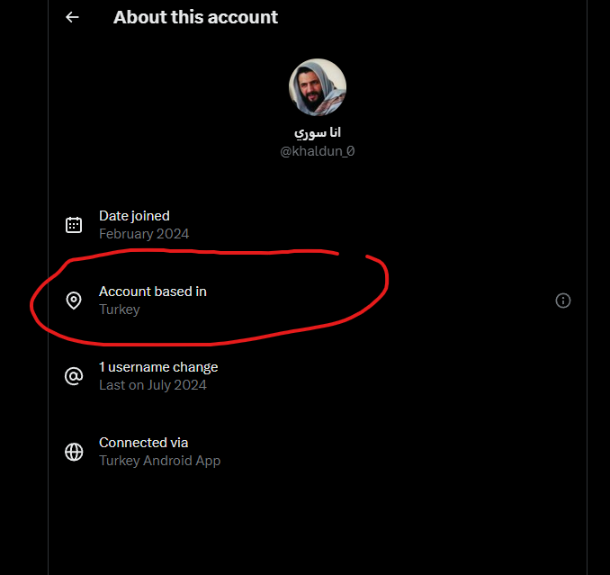610x575 pixels.
Task: Select the Date joined label
Action: coord(134,216)
